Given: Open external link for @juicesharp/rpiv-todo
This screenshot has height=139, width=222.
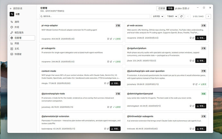Looking at the screenshot, I should (x=111, y=107).
